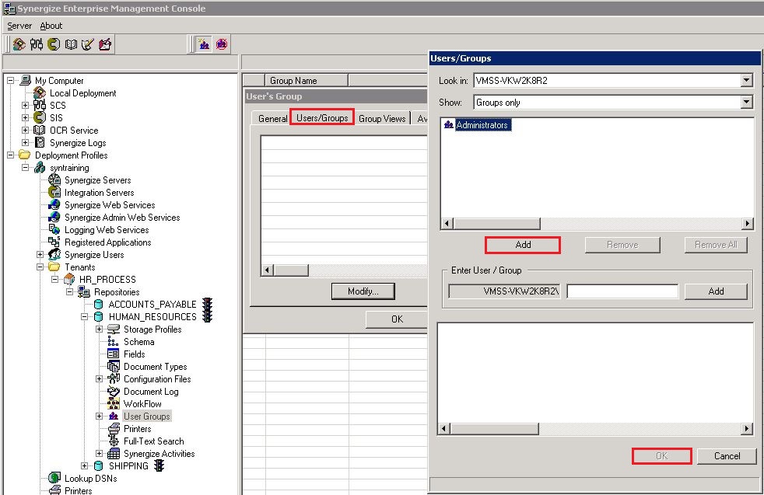The image size is (764, 495).
Task: Expand the SCS node
Action: [x=26, y=105]
